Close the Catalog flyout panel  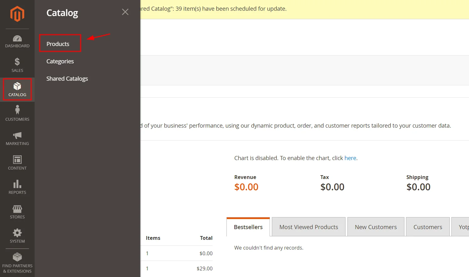[125, 12]
